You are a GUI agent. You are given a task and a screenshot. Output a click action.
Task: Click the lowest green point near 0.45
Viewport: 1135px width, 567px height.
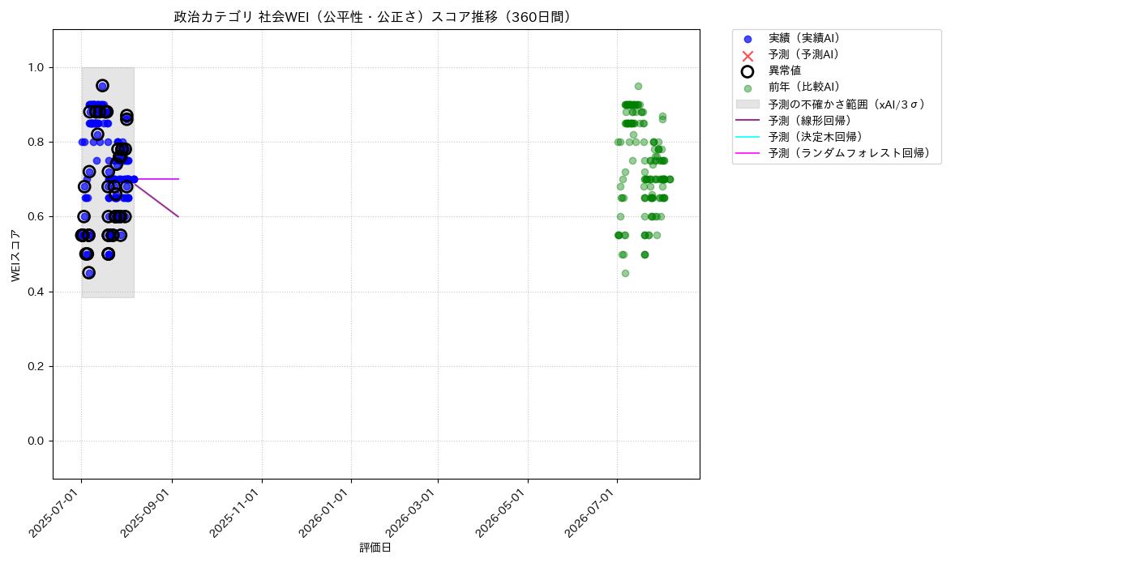click(x=625, y=273)
